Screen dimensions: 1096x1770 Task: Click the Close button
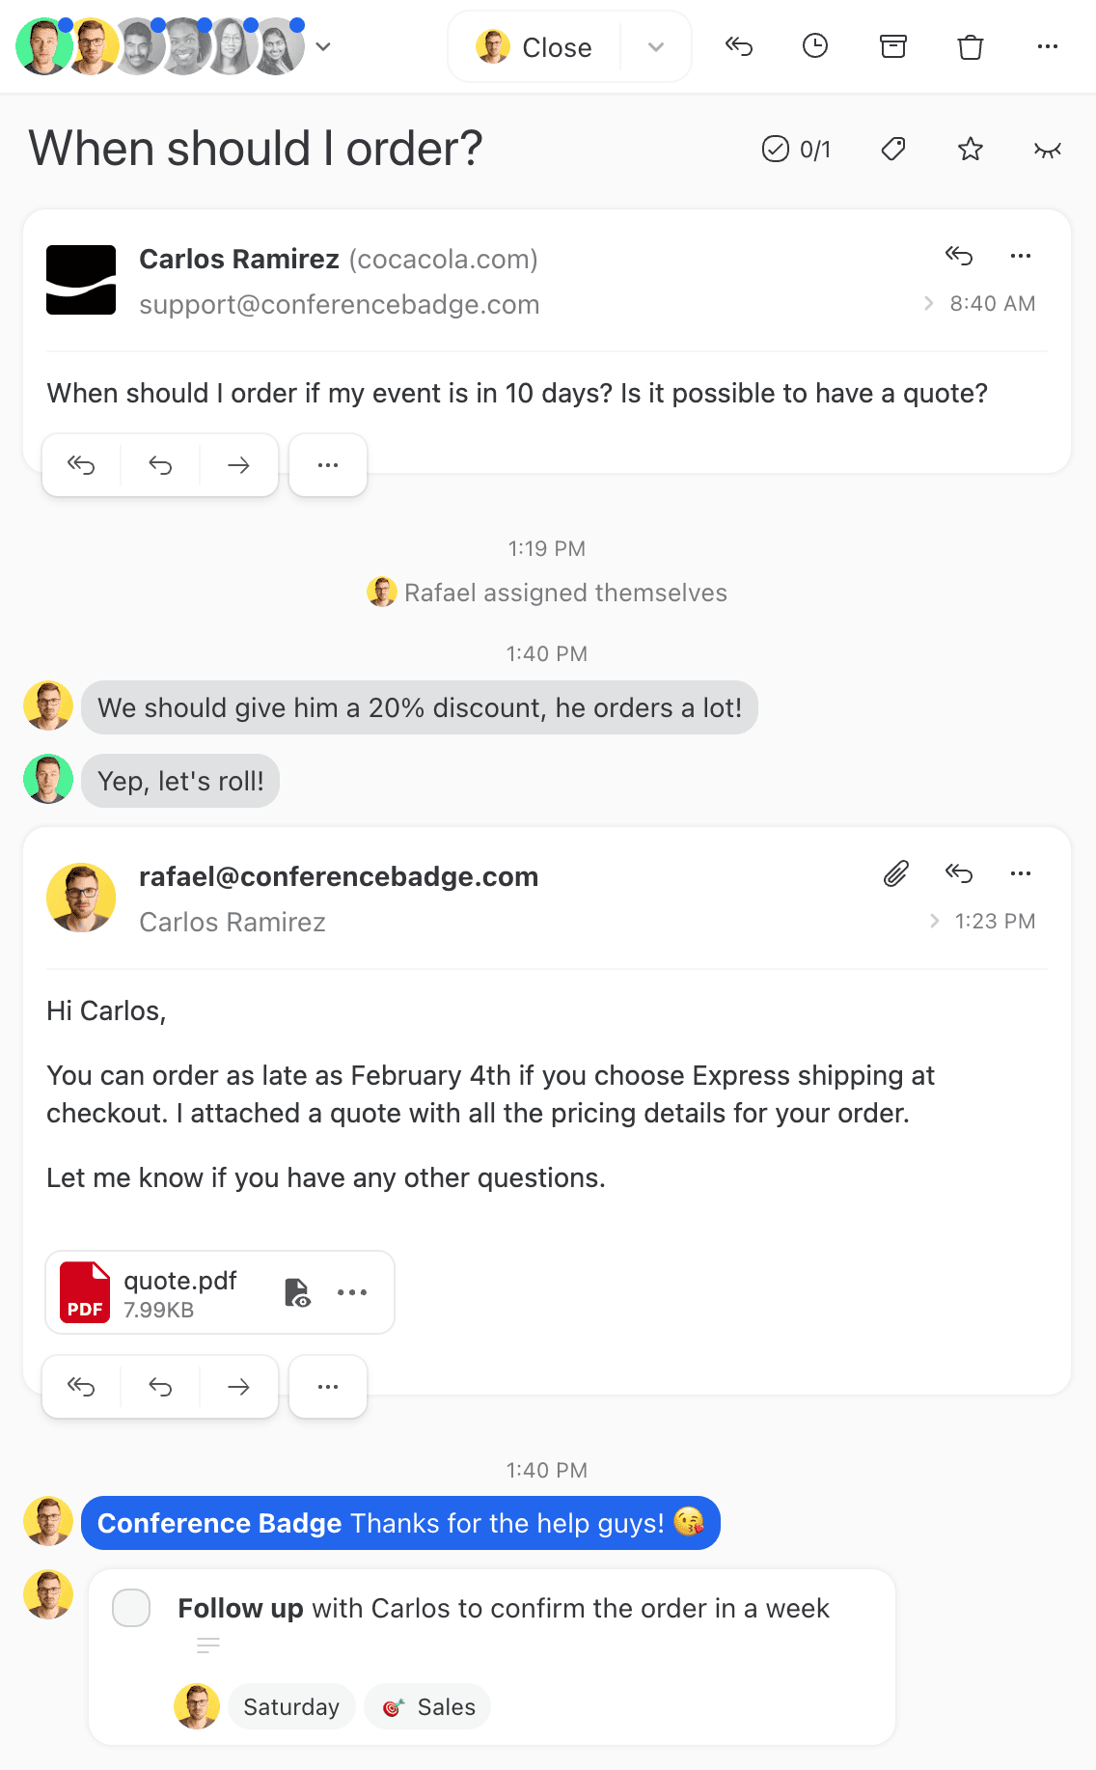tap(558, 46)
